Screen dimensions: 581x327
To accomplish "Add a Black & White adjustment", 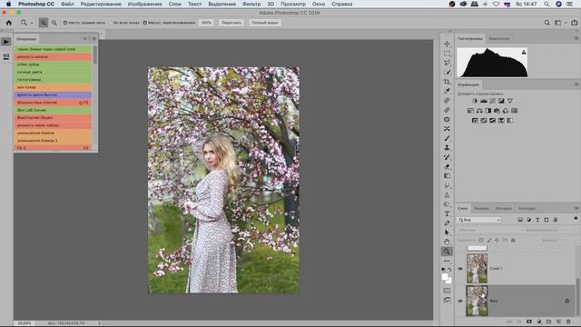I will coord(488,111).
